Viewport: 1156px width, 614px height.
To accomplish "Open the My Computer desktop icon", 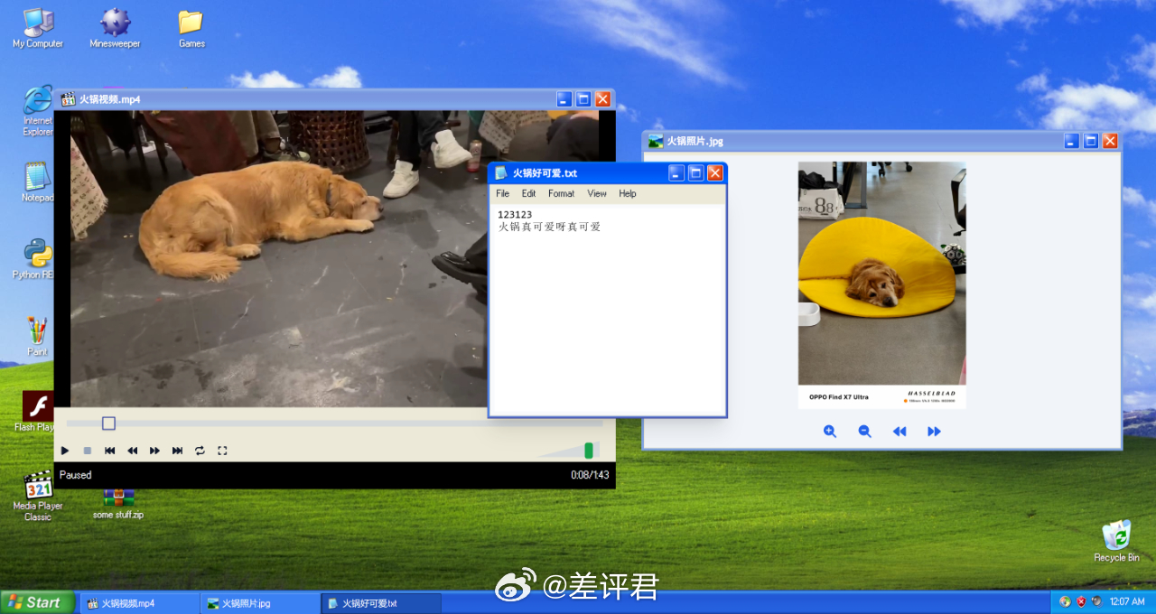I will tap(38, 27).
